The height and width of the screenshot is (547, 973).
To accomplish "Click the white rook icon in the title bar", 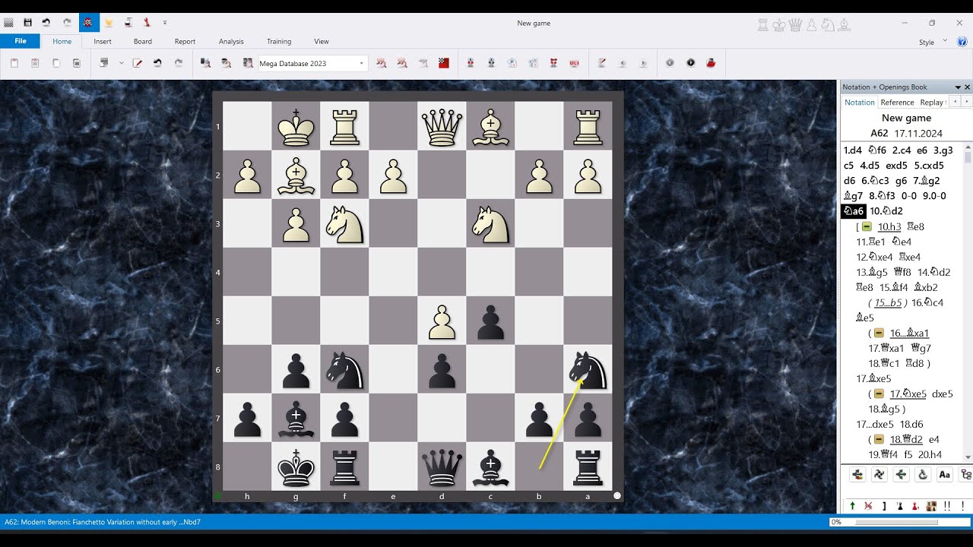I will coord(762,24).
